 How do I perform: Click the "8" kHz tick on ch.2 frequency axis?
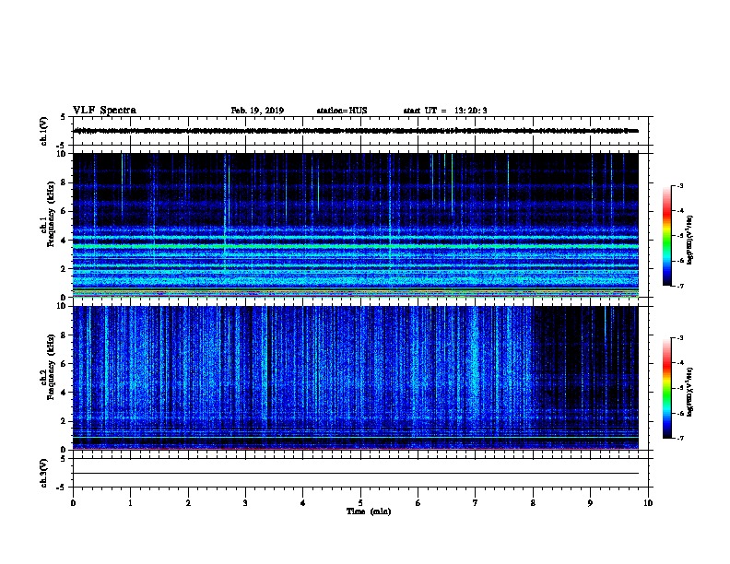(64, 335)
